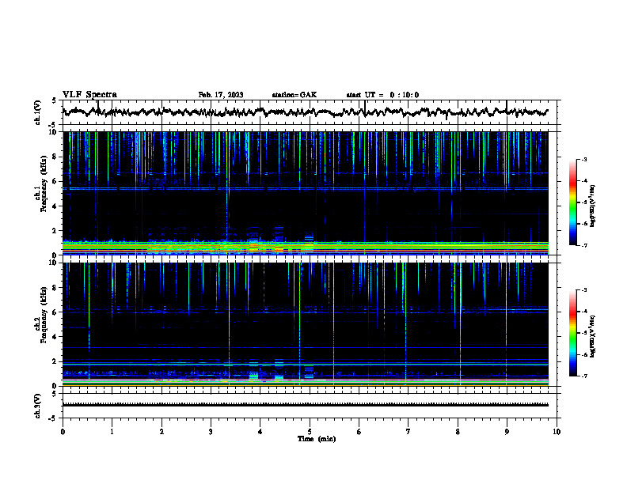
Task: Click the -7 label on ch.2 colorbar
Action: coord(583,376)
